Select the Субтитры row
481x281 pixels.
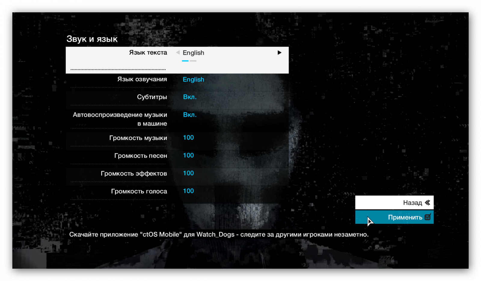pyautogui.click(x=177, y=100)
